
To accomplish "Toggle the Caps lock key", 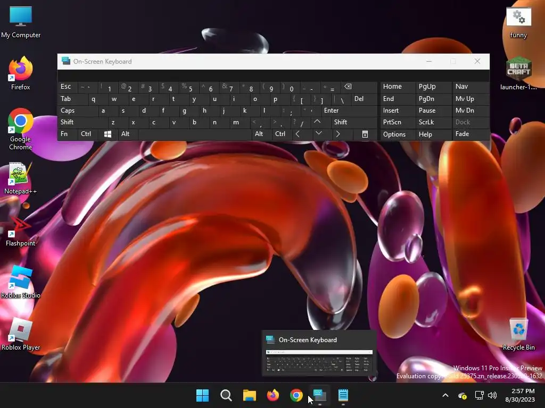I will (78, 110).
